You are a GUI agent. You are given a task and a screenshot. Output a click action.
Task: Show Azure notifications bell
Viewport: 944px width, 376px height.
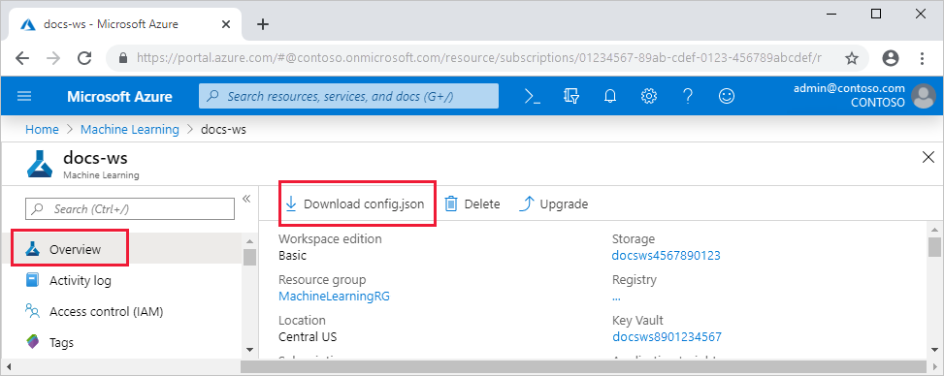pyautogui.click(x=610, y=96)
